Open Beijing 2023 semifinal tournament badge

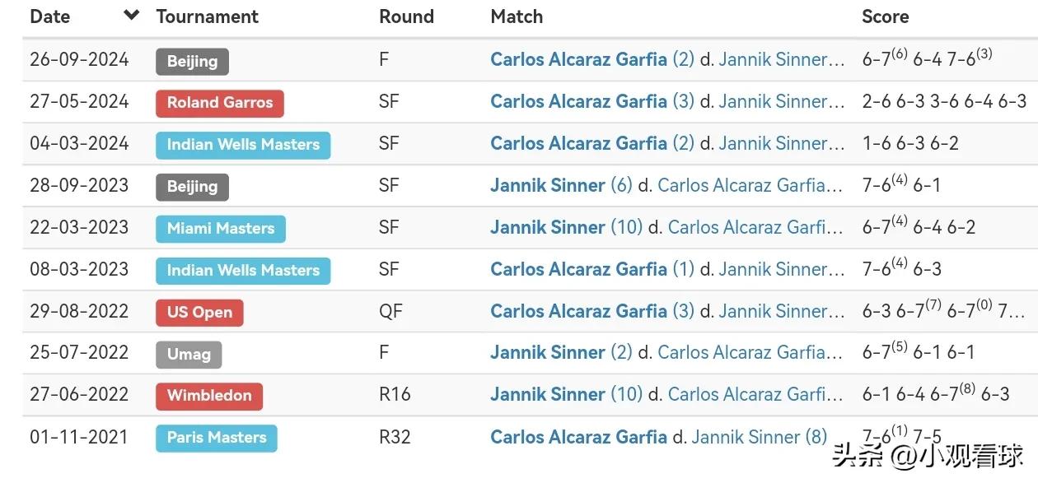coord(192,187)
